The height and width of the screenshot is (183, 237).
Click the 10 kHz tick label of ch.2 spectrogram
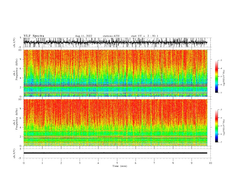click(20, 99)
